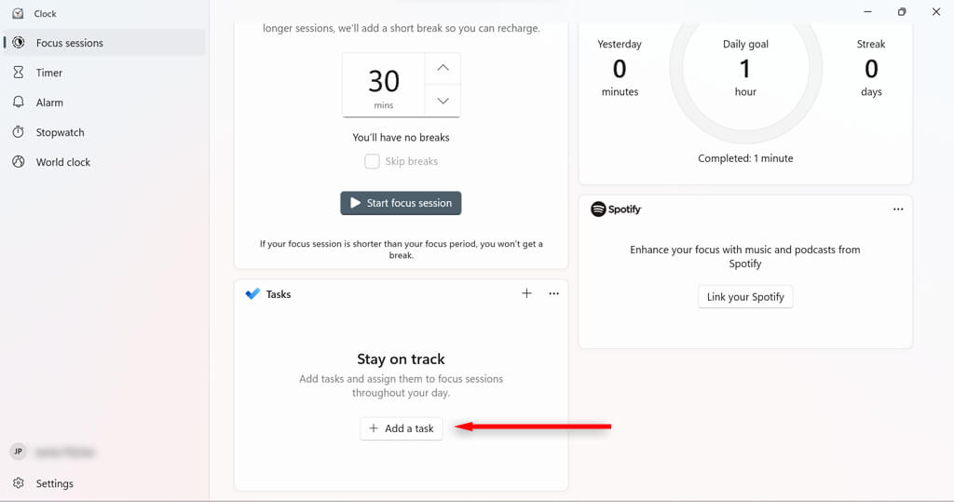Decrease focus minutes with down arrow
Image resolution: width=954 pixels, height=502 pixels.
443,101
